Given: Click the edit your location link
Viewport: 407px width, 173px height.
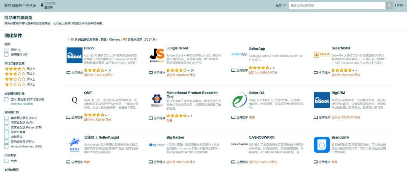Looking at the screenshot, I should click(x=22, y=104).
